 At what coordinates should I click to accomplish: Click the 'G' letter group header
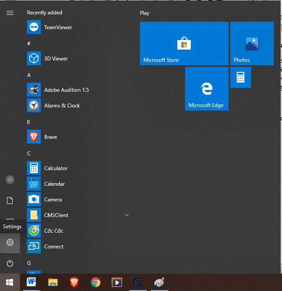pos(29,263)
